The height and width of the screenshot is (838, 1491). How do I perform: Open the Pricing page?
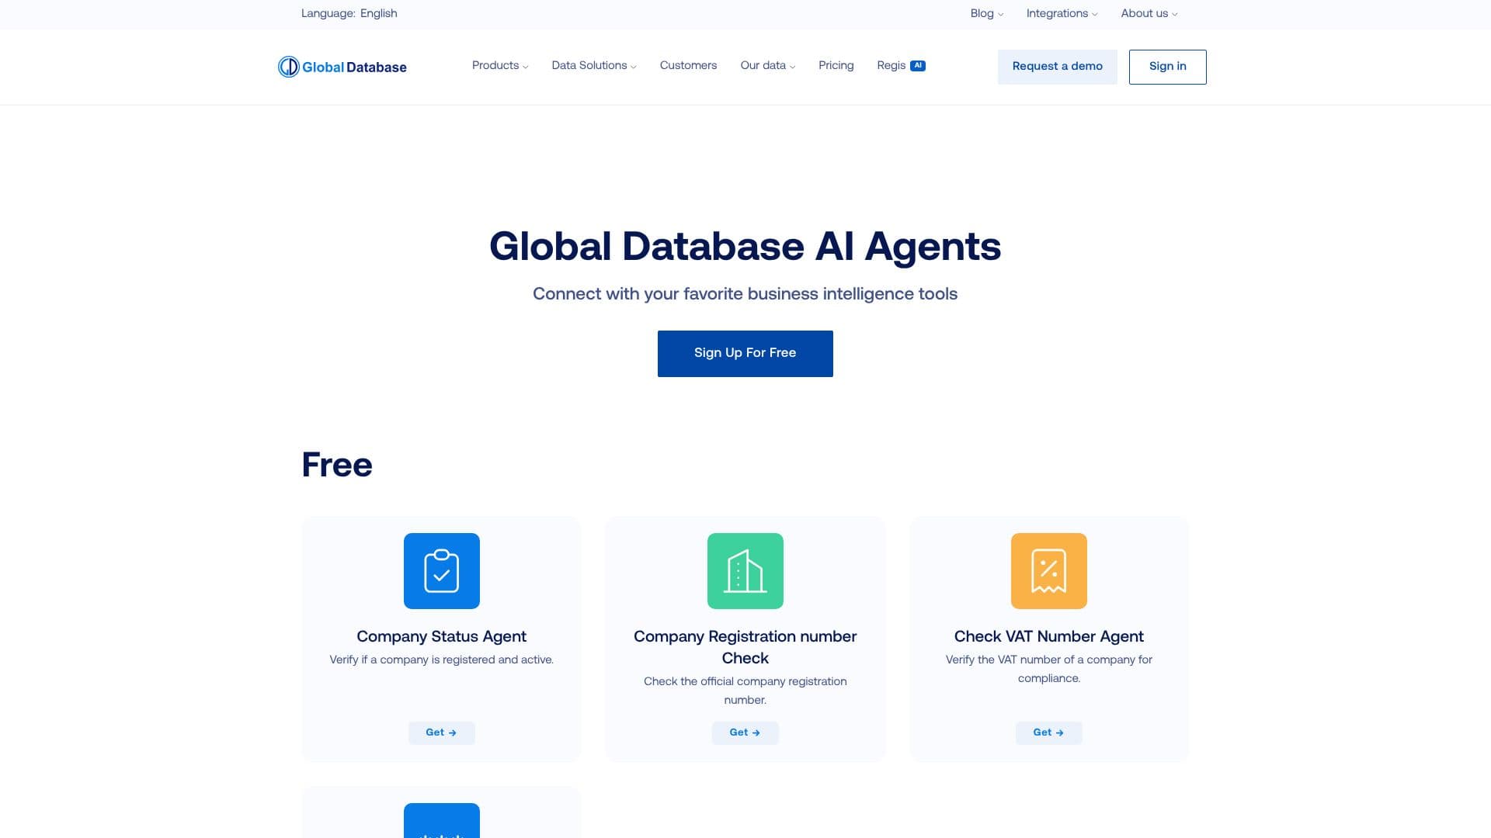point(836,66)
